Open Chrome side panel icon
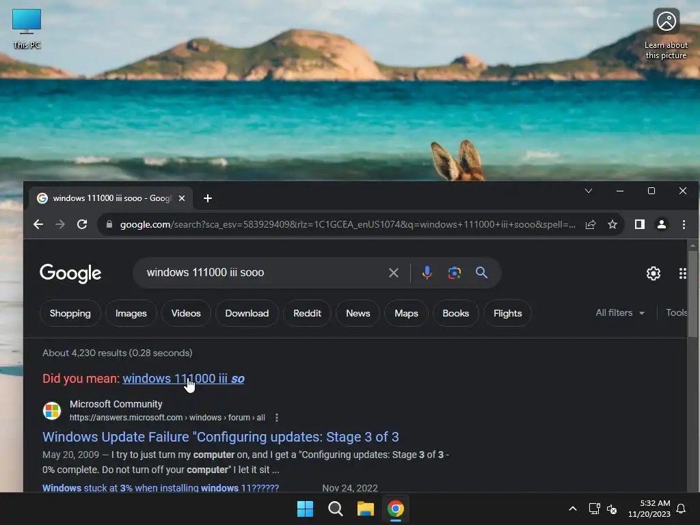Image resolution: width=700 pixels, height=525 pixels. [x=640, y=224]
